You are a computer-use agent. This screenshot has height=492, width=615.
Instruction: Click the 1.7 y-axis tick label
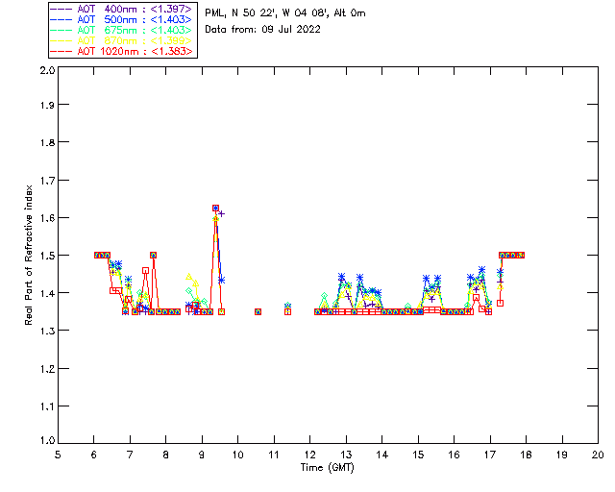click(47, 181)
